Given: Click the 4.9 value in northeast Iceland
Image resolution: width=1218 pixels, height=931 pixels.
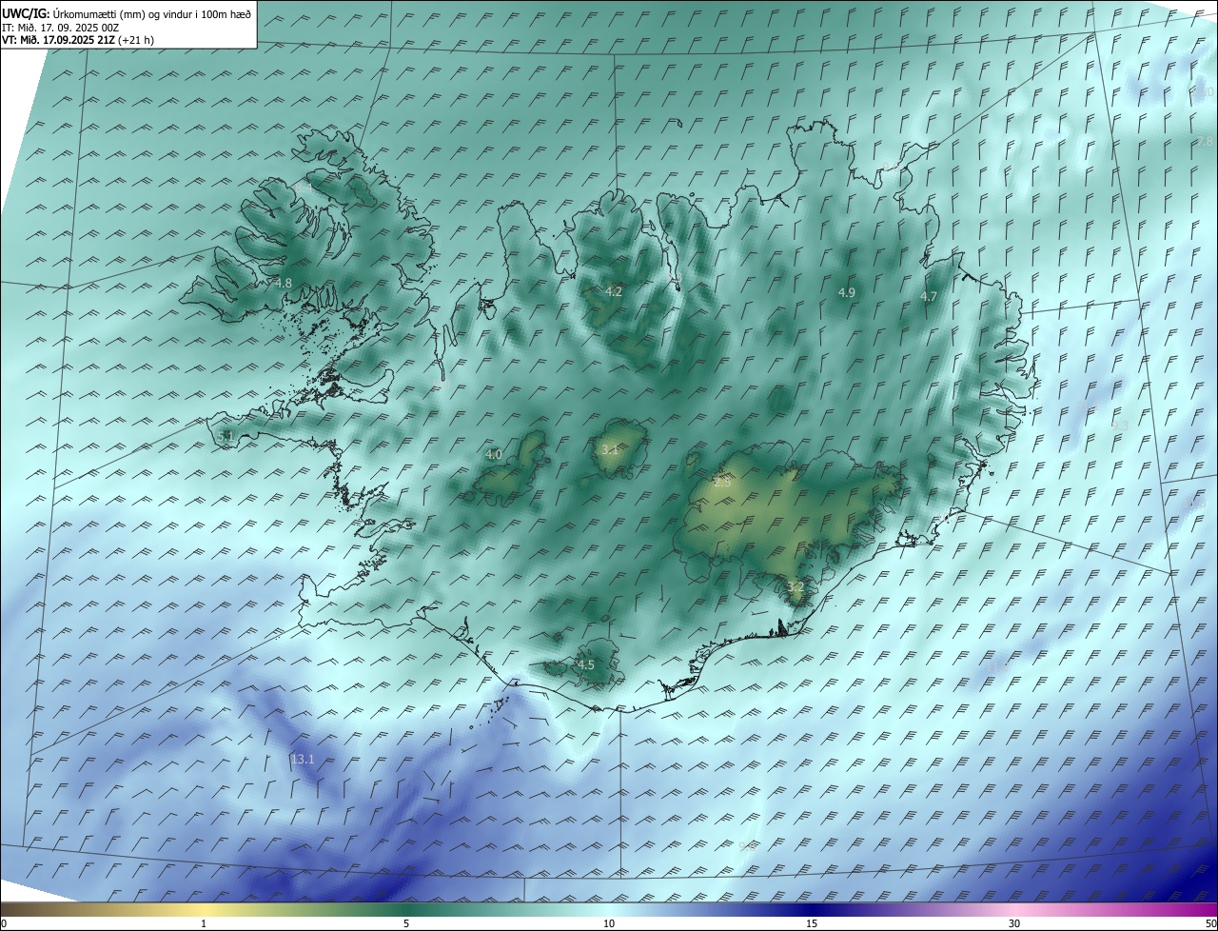Looking at the screenshot, I should [x=846, y=292].
